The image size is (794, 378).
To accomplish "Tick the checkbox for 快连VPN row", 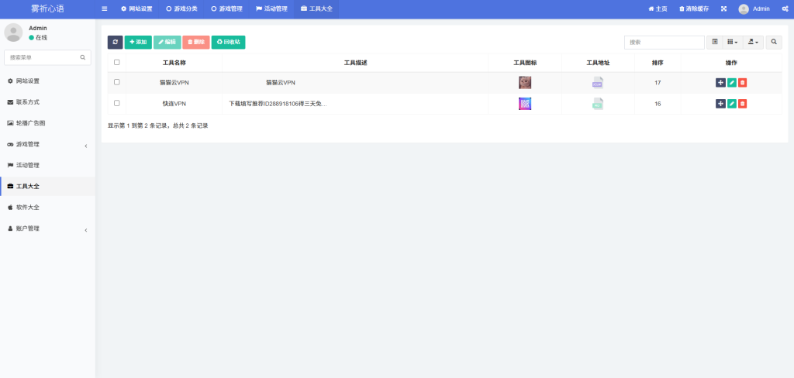I will 117,103.
